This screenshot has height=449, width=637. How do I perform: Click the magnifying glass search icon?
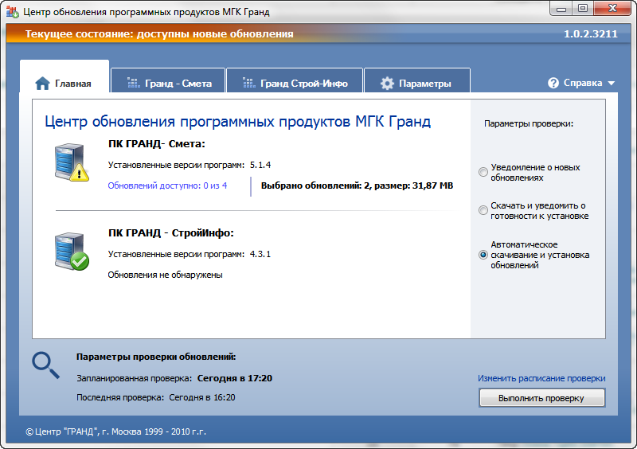tap(45, 364)
